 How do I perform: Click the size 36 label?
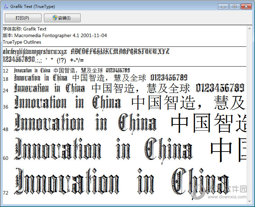(x=6, y=107)
